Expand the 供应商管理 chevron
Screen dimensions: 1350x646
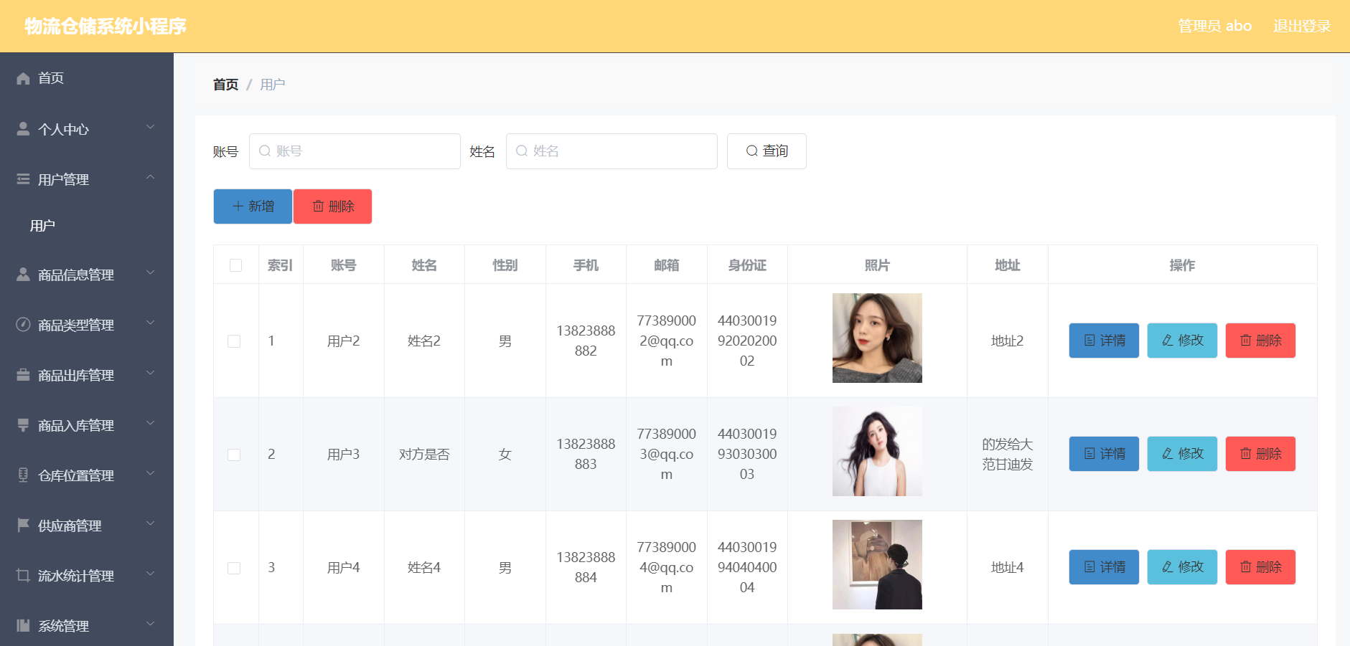(150, 523)
